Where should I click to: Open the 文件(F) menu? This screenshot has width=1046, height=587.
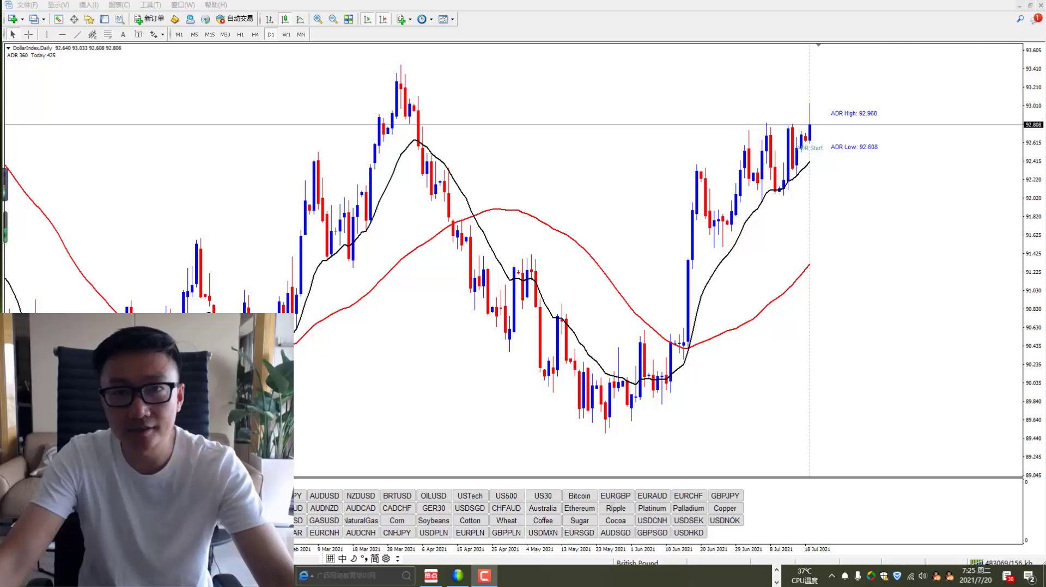pyautogui.click(x=27, y=5)
